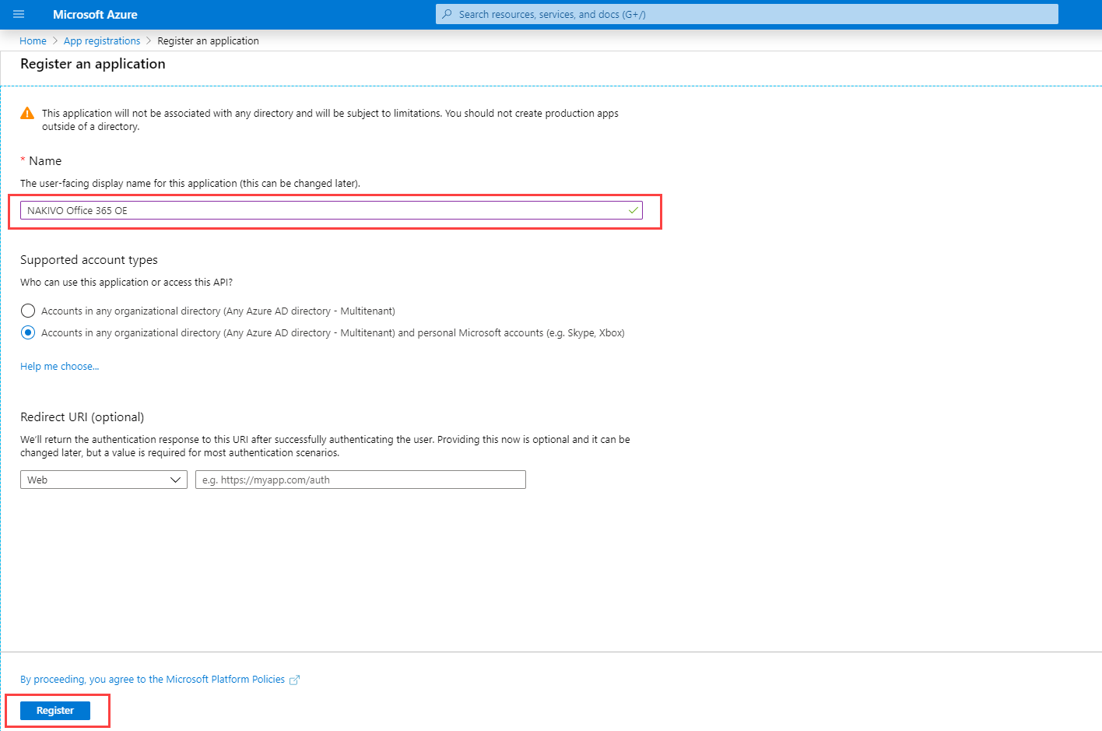Click the breadcrumb chevron after Home
Viewport: 1102px width, 731px height.
(55, 41)
